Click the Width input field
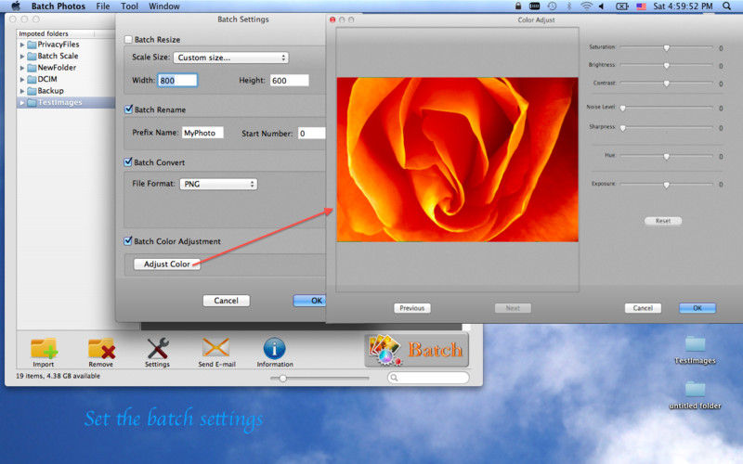 pos(177,81)
